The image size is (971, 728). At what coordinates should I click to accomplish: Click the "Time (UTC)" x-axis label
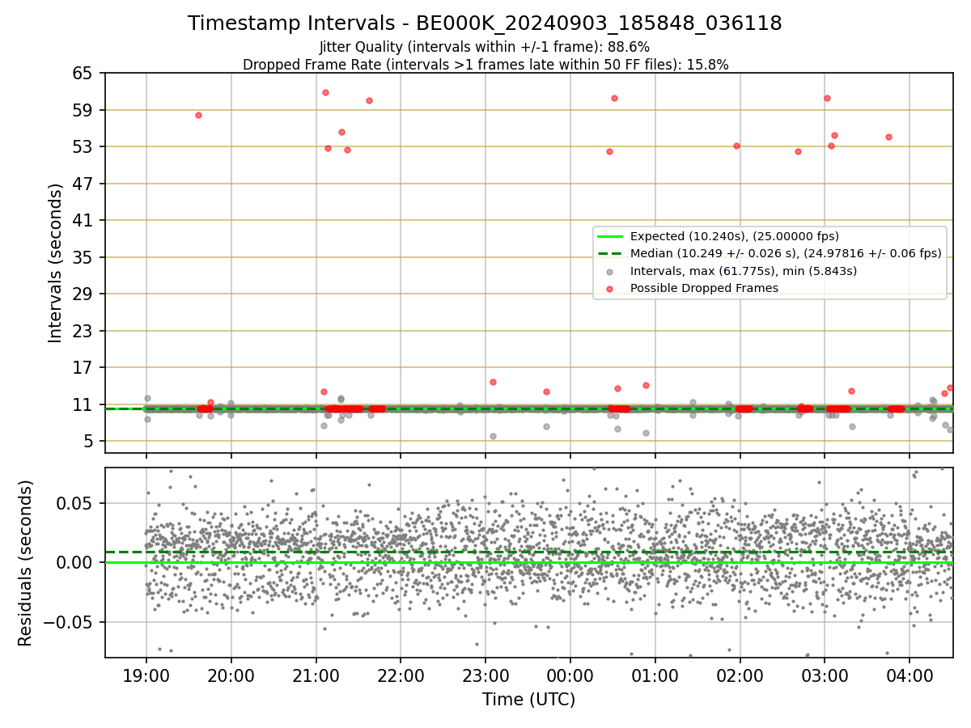tap(528, 700)
